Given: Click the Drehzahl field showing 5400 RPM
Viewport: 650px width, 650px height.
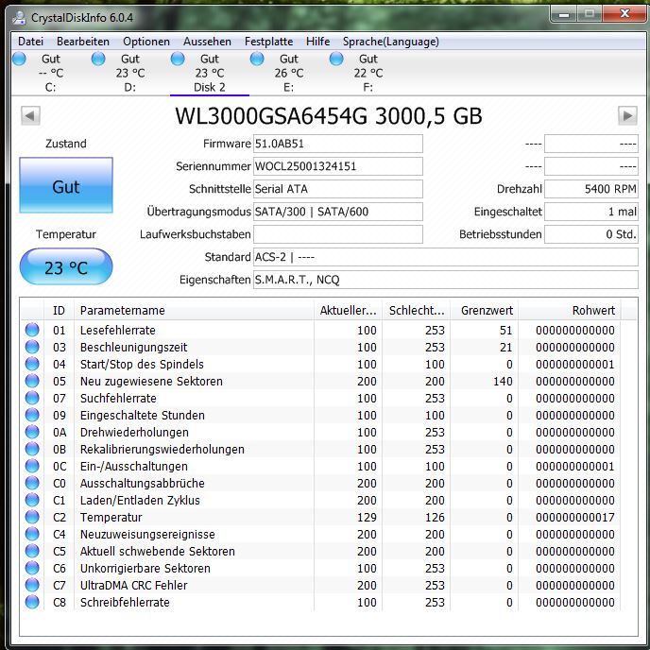Looking at the screenshot, I should coord(591,189).
